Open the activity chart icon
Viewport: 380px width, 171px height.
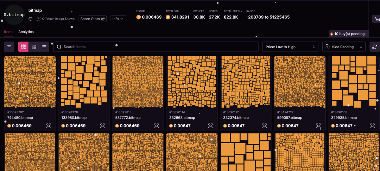[x=376, y=19]
